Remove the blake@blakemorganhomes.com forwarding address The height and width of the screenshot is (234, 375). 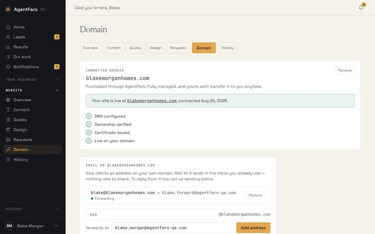coord(255,195)
